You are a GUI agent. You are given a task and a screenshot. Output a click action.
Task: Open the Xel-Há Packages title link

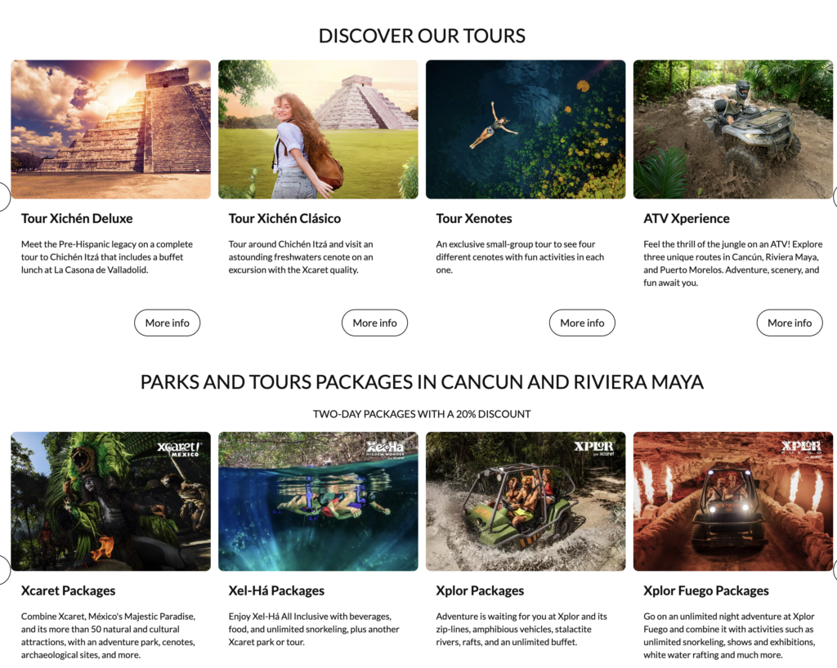coord(276,590)
